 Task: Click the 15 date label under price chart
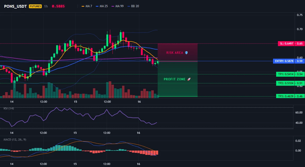tap(75, 102)
